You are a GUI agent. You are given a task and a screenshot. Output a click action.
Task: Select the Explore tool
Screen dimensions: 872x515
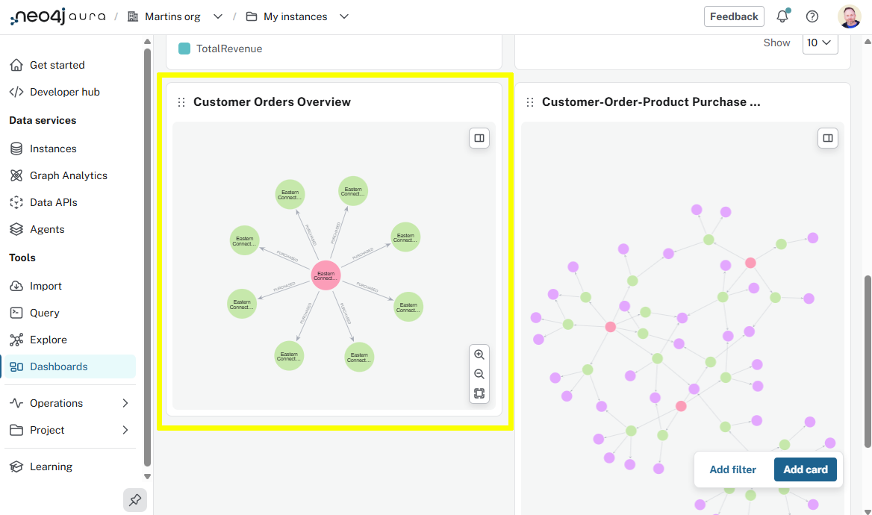pyautogui.click(x=47, y=339)
